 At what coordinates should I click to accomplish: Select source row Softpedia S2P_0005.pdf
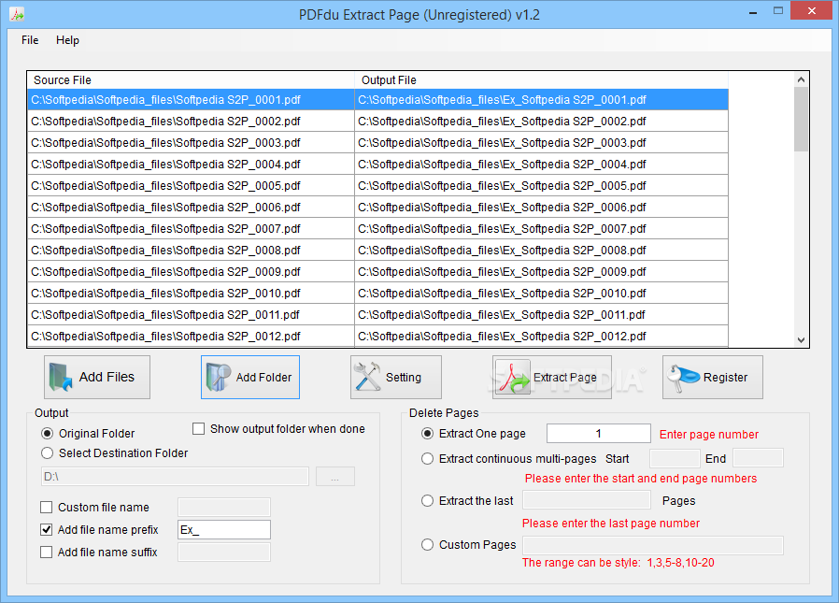tap(191, 185)
